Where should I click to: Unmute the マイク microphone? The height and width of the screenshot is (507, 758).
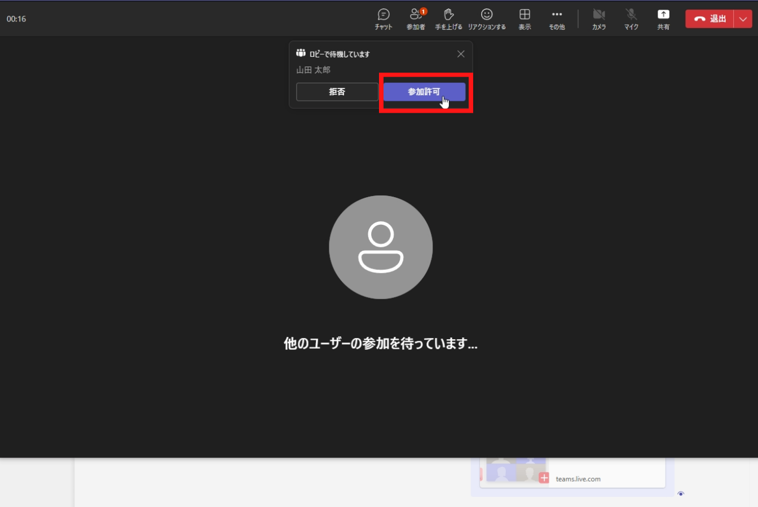click(x=631, y=19)
